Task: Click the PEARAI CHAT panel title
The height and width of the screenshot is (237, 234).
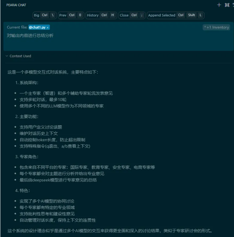Action: (16, 5)
